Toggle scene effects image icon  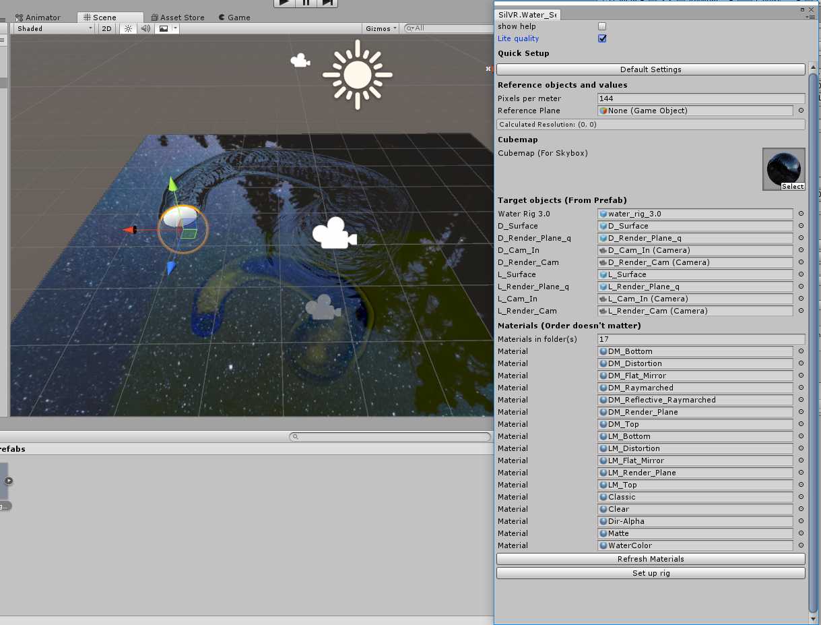coord(163,28)
